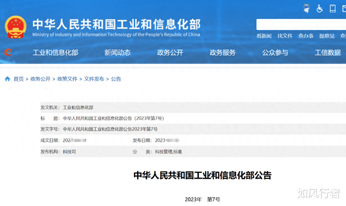Viewport: 346px width, 206px height.
Task: Open the accessibility wheelchair icon
Action: [319, 9]
